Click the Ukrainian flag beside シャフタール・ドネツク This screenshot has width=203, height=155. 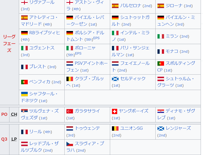24,94
